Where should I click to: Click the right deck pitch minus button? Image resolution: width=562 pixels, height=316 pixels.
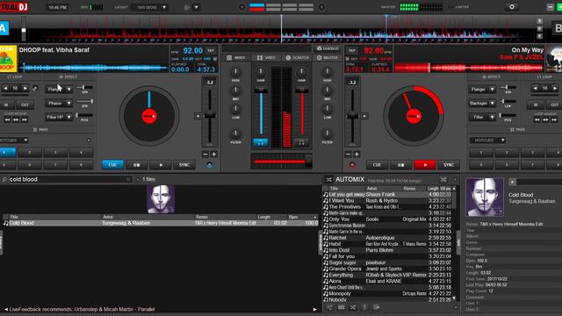(x=348, y=154)
